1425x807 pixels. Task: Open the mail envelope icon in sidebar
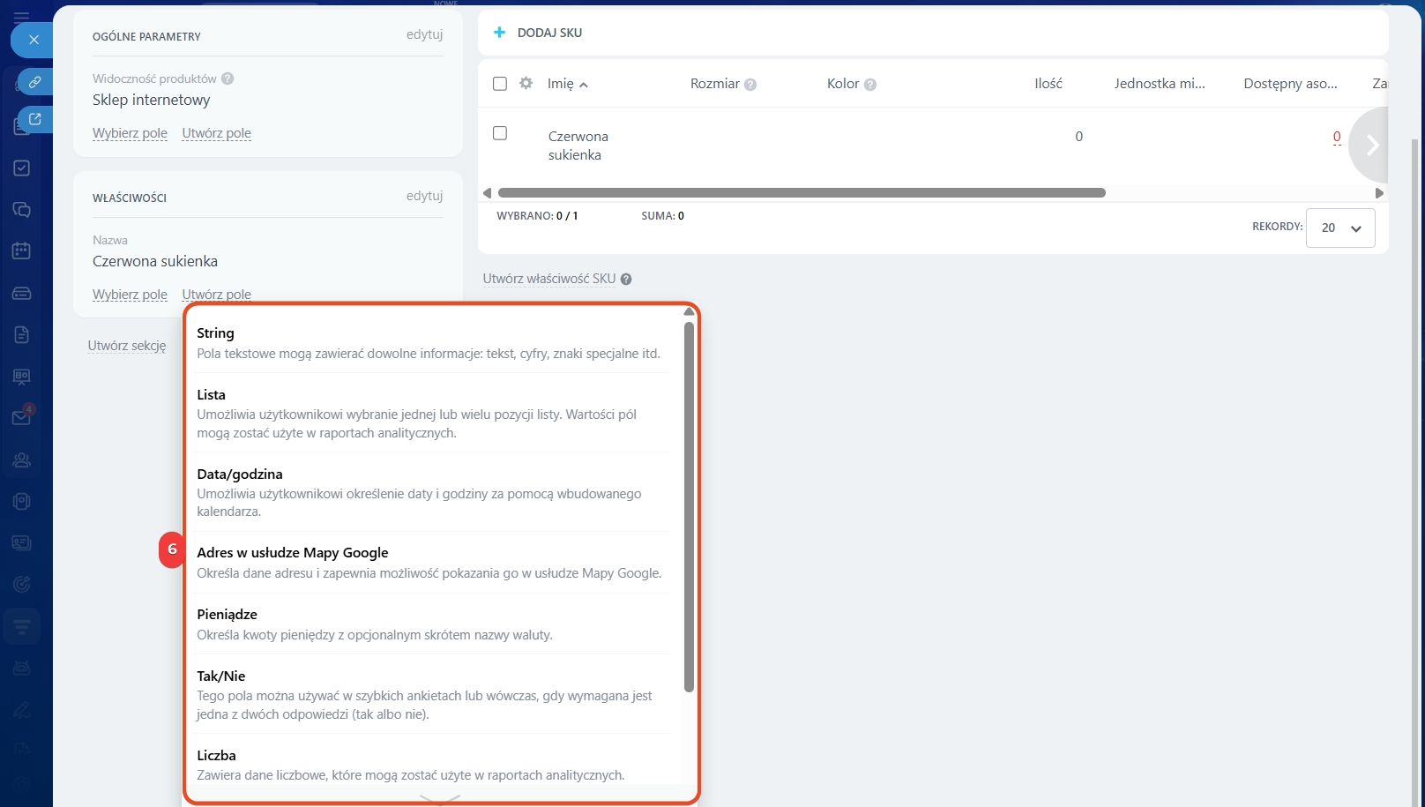point(22,418)
